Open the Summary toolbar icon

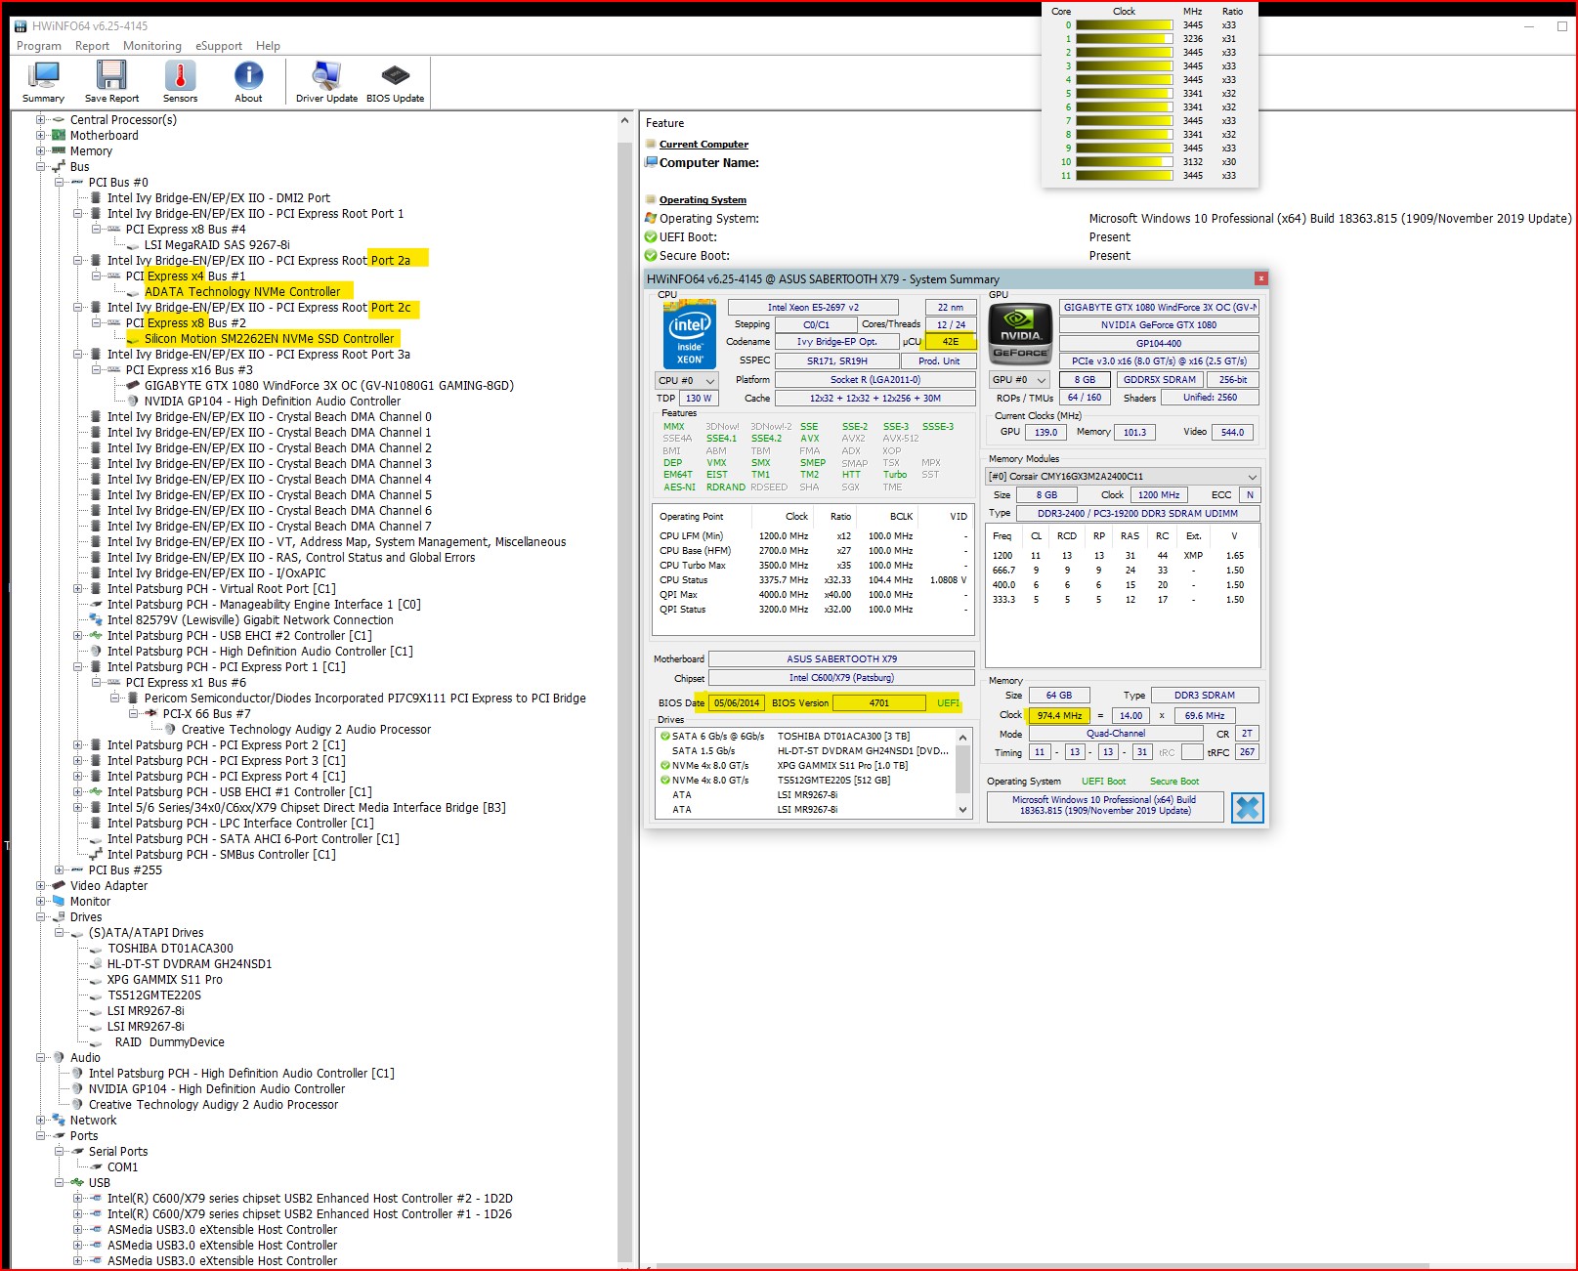[44, 82]
